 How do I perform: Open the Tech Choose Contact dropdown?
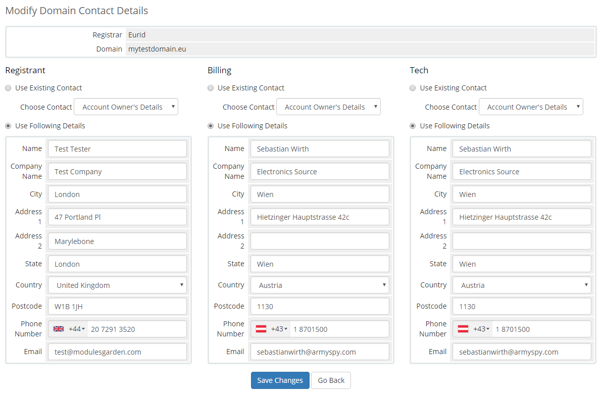click(531, 107)
